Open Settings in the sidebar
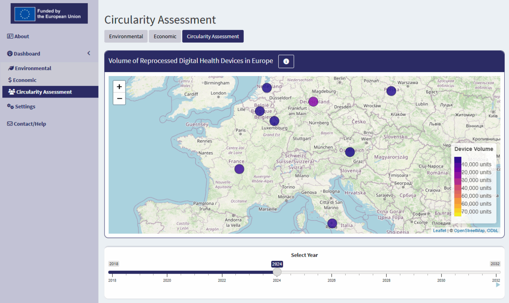 coord(21,106)
